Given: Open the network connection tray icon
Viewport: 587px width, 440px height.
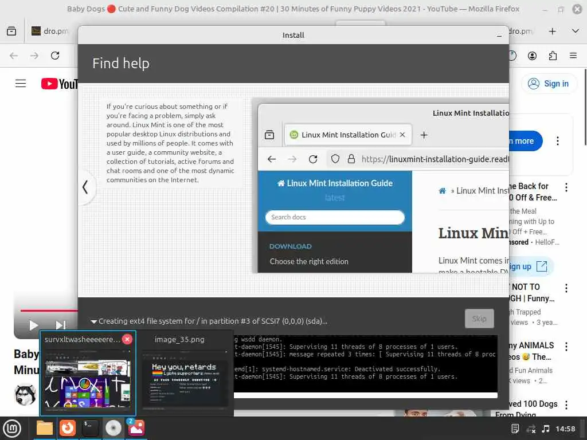Looking at the screenshot, I should pyautogui.click(x=531, y=429).
